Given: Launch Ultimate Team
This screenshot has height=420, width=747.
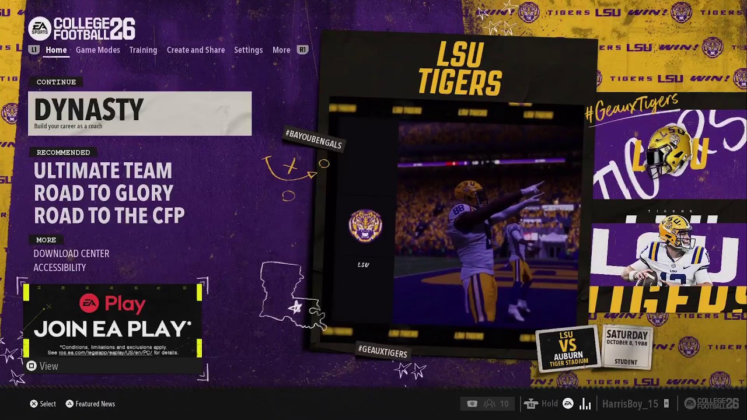Looking at the screenshot, I should (103, 171).
